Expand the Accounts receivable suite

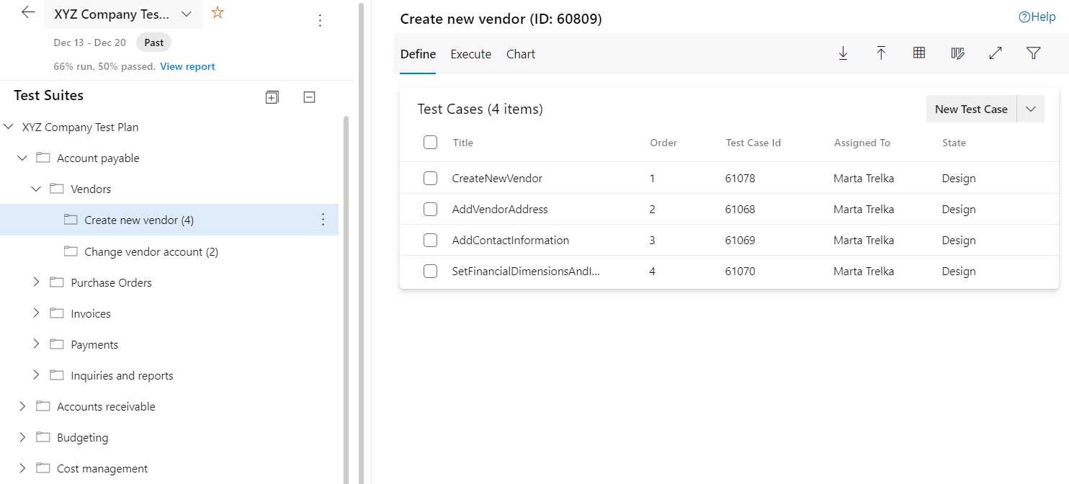point(22,406)
